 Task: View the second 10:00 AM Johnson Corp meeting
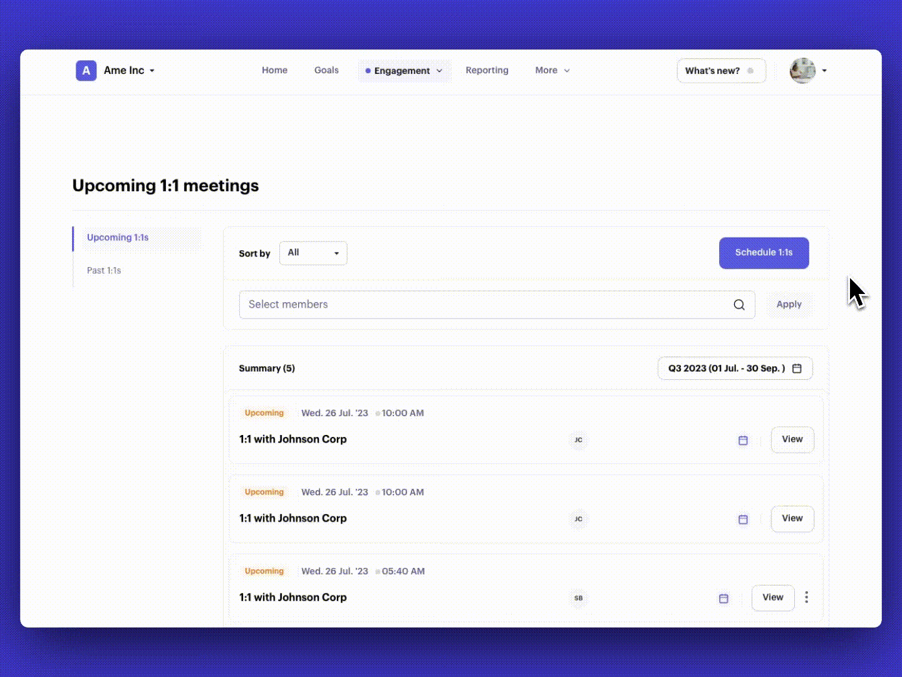pyautogui.click(x=792, y=518)
